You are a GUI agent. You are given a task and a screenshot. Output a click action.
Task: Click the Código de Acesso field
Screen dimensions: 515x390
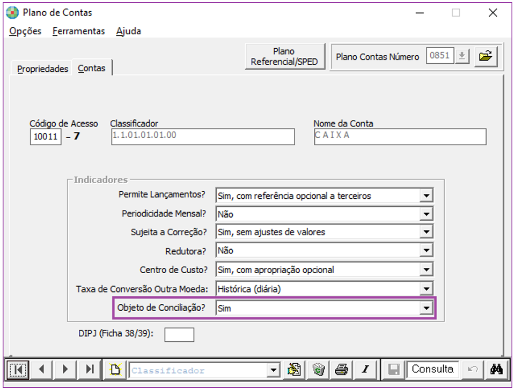point(46,137)
